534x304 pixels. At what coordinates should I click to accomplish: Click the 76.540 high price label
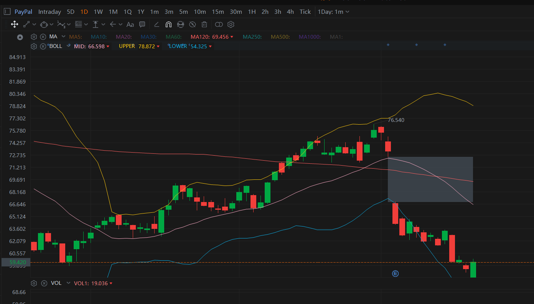point(396,120)
